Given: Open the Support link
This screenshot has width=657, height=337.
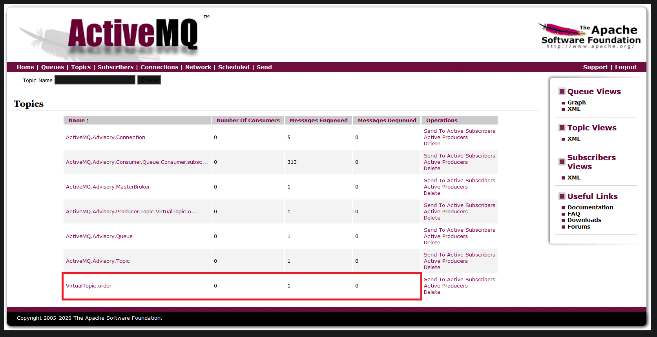Looking at the screenshot, I should tap(595, 67).
